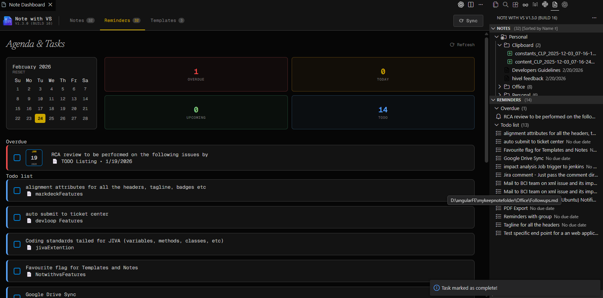Close the Note Dashboard tab
This screenshot has width=603, height=298.
(50, 5)
